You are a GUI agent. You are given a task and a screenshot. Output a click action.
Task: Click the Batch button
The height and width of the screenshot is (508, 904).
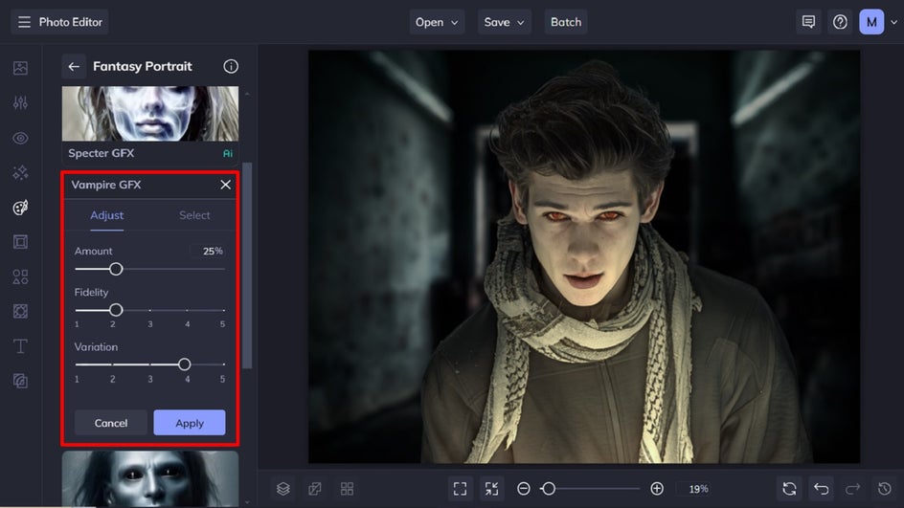pyautogui.click(x=566, y=22)
